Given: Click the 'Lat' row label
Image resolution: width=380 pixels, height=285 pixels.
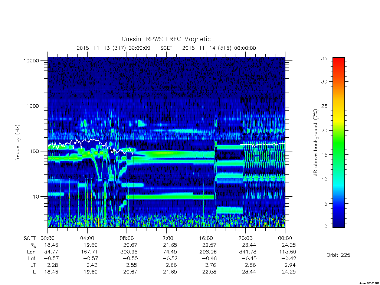Looking at the screenshot, I should (32, 258).
